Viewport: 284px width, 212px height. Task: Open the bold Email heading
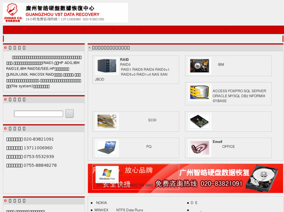pos(217,142)
